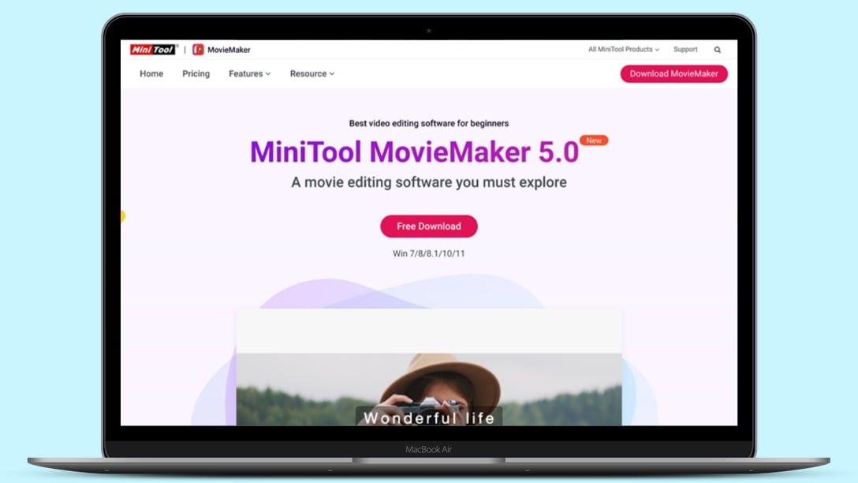Click the yellow dot on the screen's left edge
The width and height of the screenshot is (858, 483).
point(123,215)
